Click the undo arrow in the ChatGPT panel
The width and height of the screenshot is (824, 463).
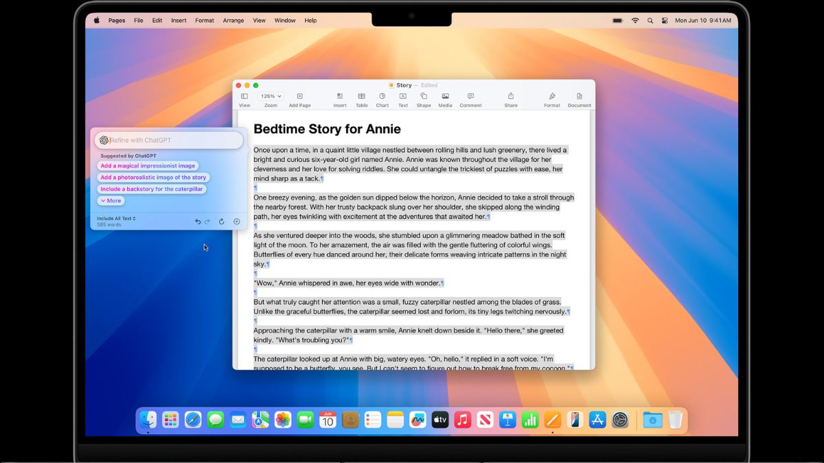(198, 221)
